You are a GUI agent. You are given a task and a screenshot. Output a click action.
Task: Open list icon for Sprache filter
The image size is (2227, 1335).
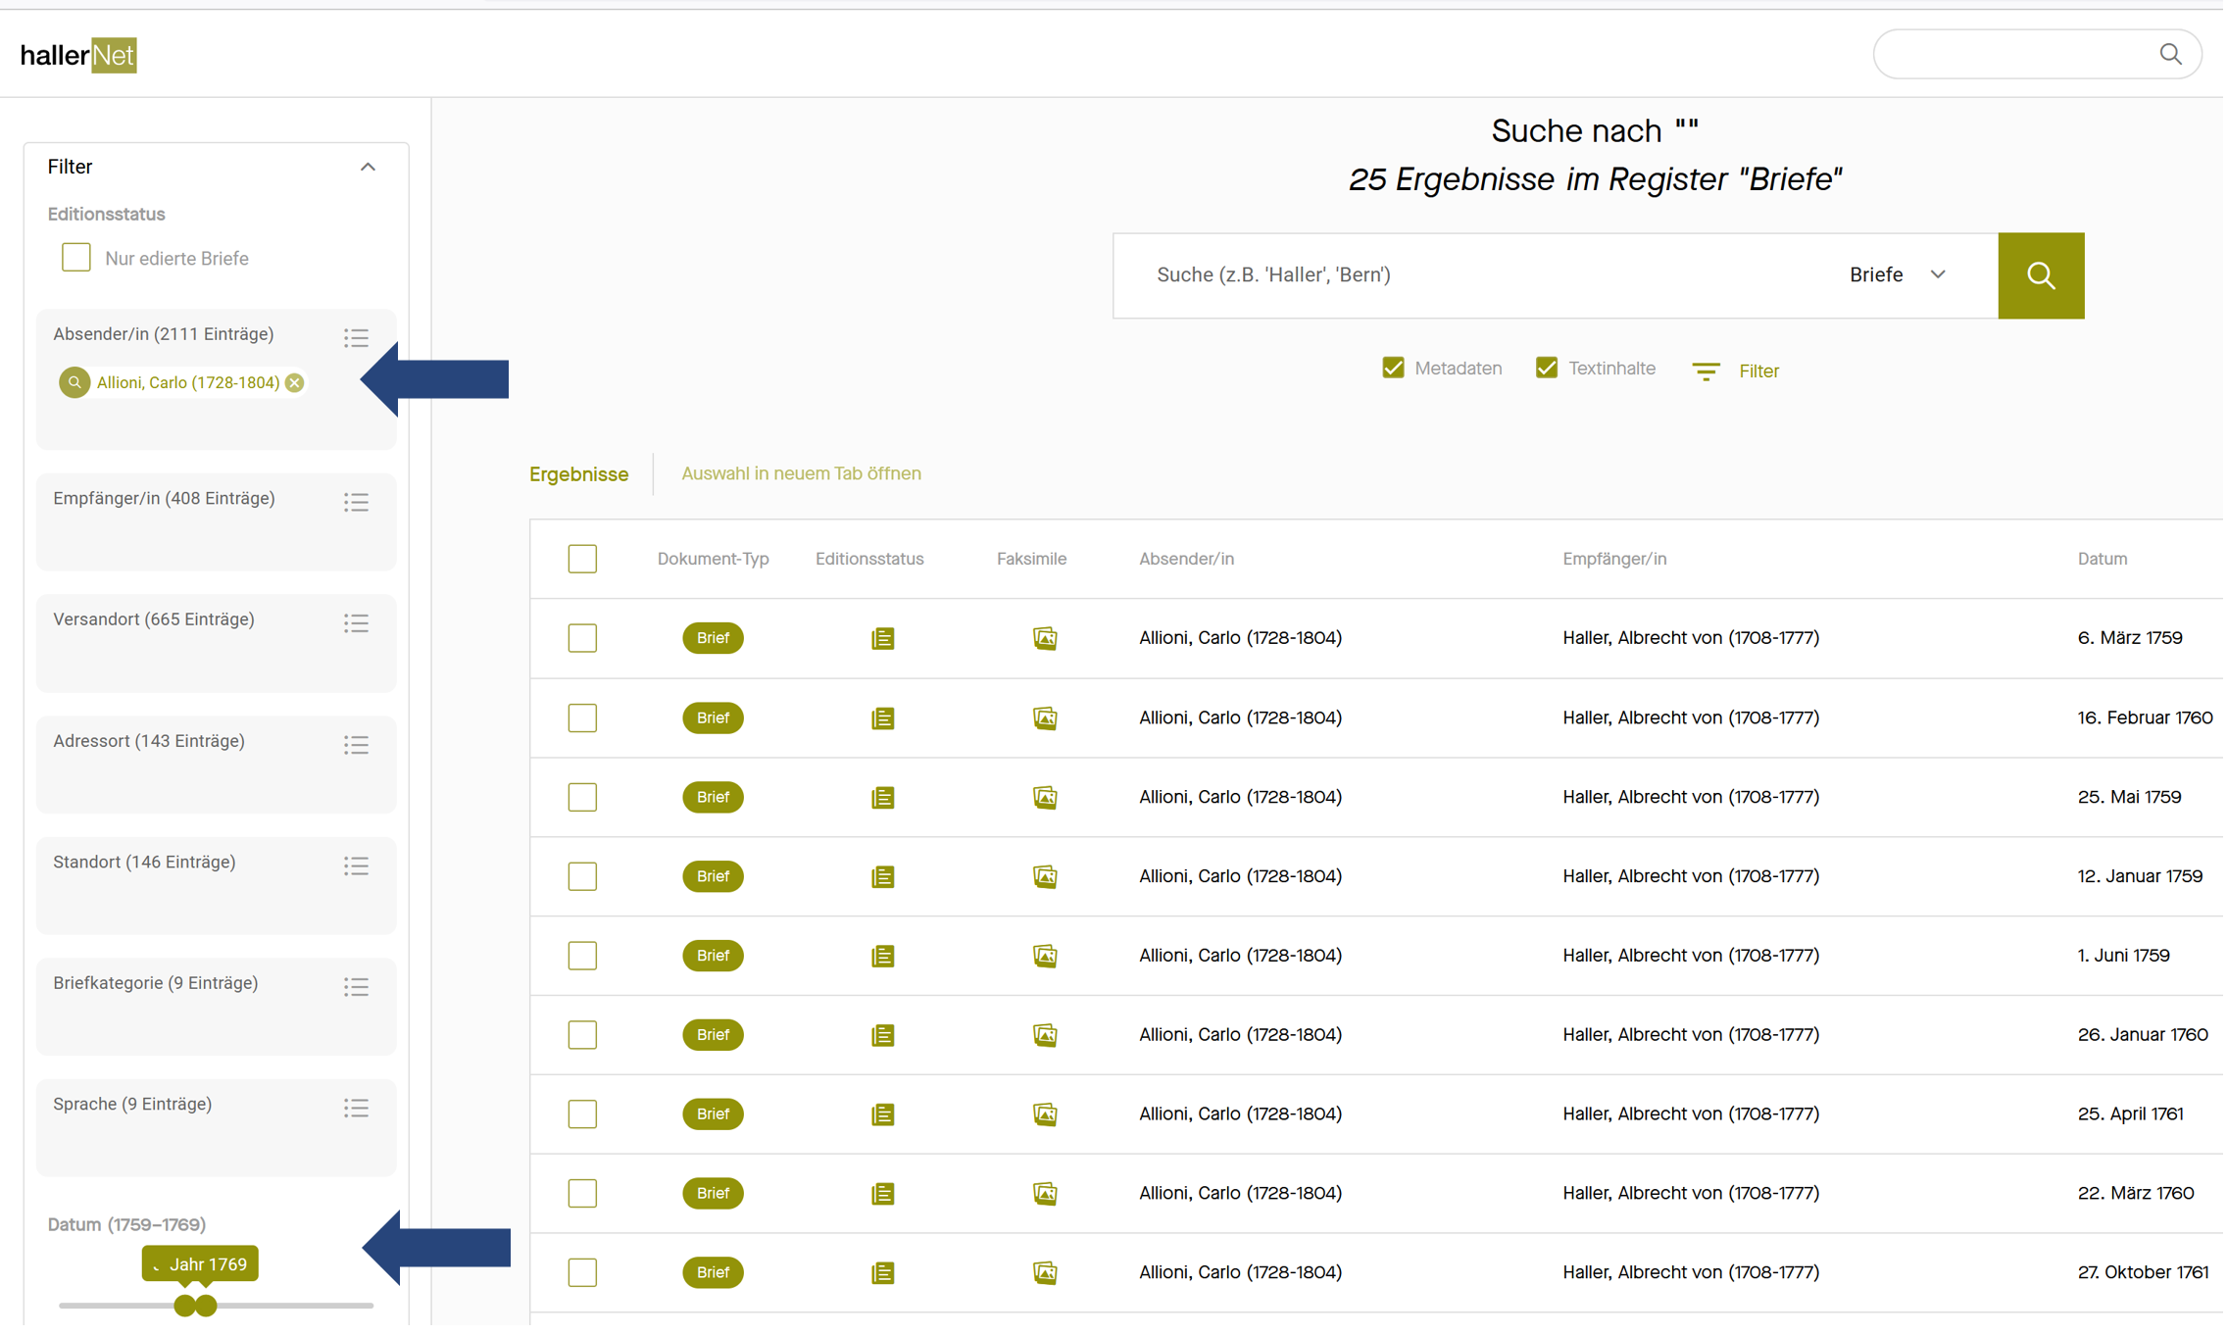coord(356,1109)
